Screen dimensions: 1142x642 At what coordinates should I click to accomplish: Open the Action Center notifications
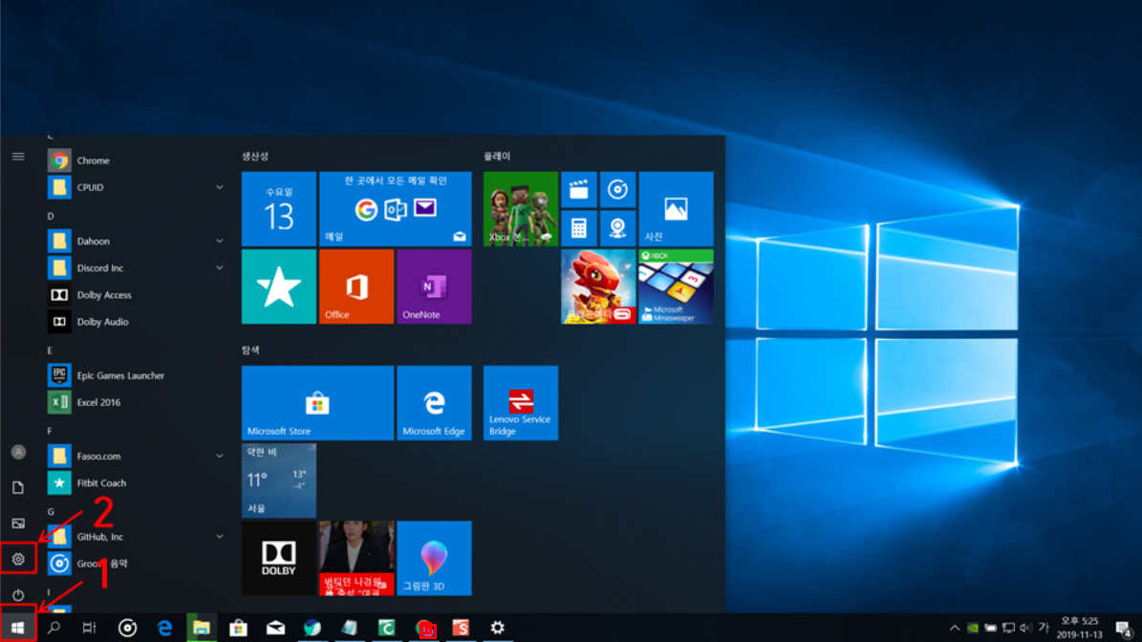pos(1123,628)
